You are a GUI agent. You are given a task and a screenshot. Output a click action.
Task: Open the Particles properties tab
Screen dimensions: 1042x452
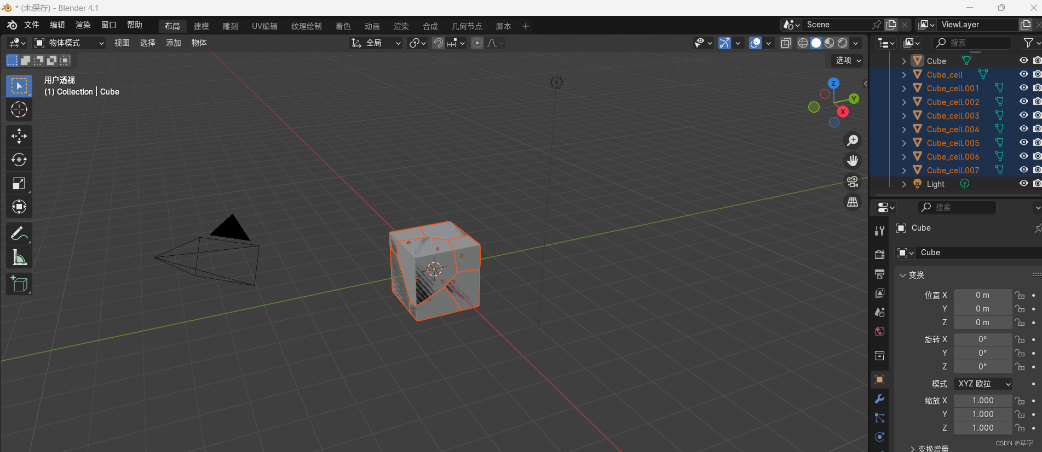coord(879,418)
